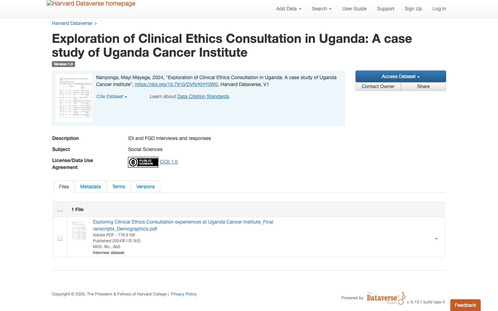Screen dimensions: 498x311
Task: Click the CC0 Public Domain license badge
Action: click(x=143, y=162)
